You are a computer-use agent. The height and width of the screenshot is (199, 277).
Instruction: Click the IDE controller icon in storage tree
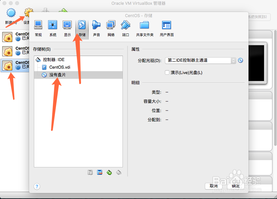click(x=38, y=60)
